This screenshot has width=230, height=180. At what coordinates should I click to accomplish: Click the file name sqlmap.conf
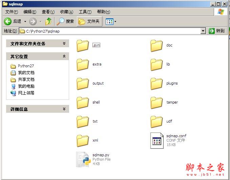176,136
